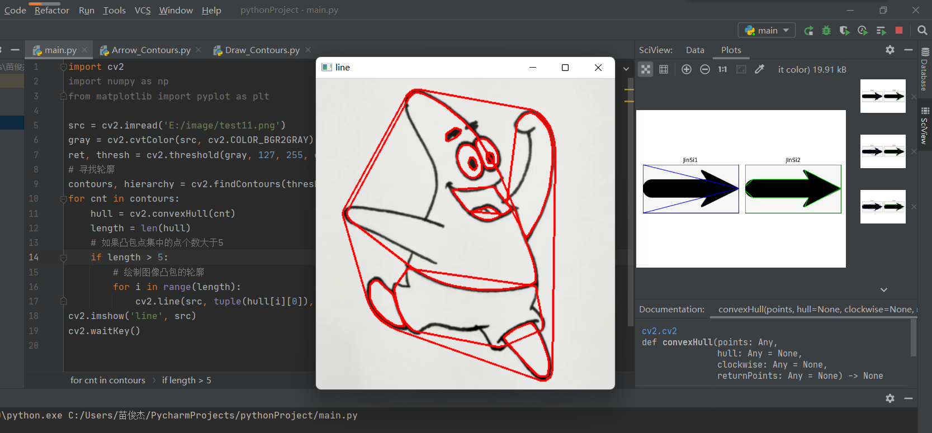Open the Refactor menu

click(51, 10)
